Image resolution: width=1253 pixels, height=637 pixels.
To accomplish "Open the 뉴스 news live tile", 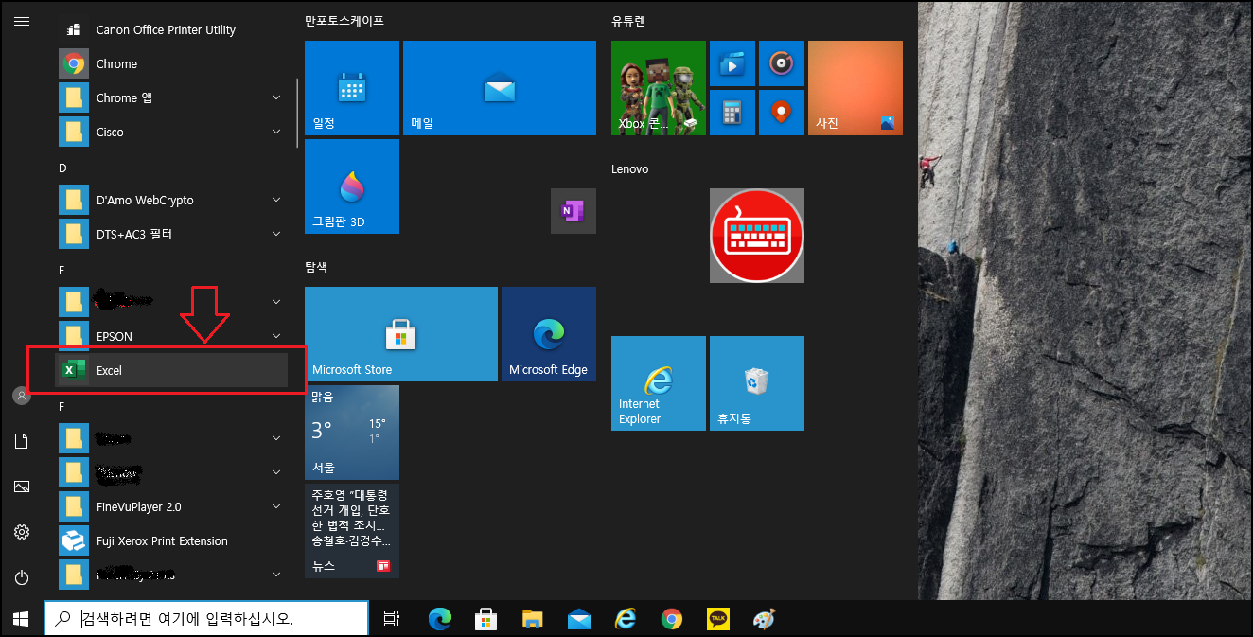I will tap(352, 531).
